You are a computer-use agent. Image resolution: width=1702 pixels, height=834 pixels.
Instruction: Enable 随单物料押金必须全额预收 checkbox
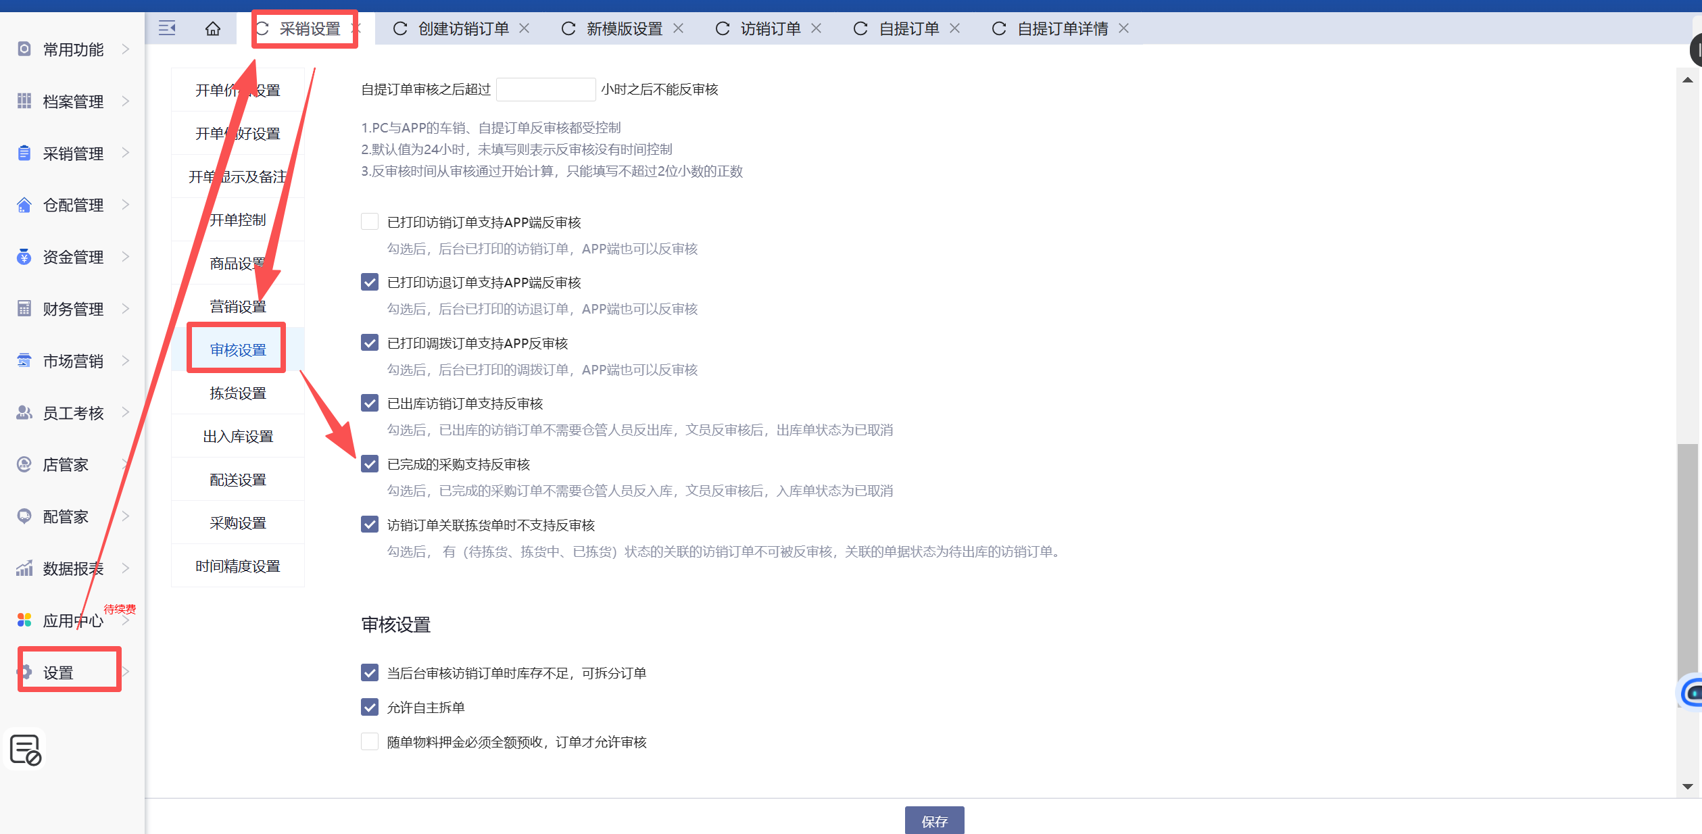pos(370,741)
